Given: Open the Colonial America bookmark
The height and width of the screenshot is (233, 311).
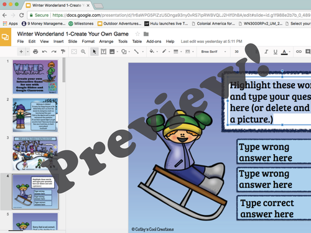Looking at the screenshot, I should point(213,24).
